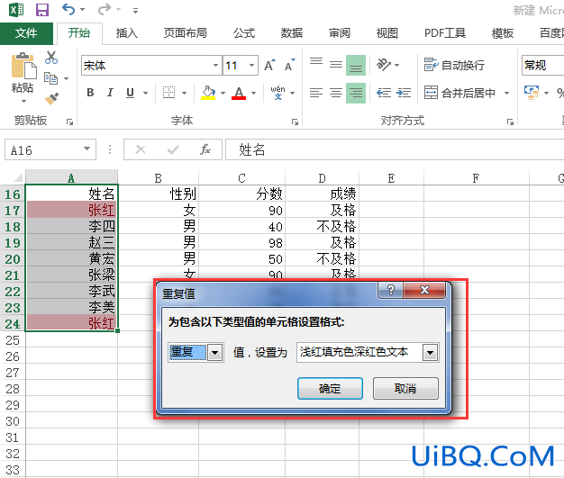Undo the last action
This screenshot has height=478, width=564.
68,9
